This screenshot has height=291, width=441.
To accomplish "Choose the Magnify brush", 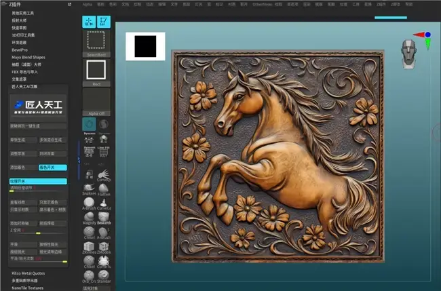I will pyautogui.click(x=89, y=216).
